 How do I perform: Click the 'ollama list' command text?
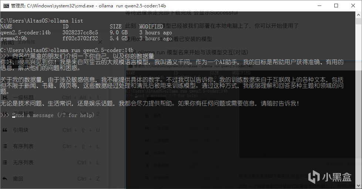pos(67,21)
